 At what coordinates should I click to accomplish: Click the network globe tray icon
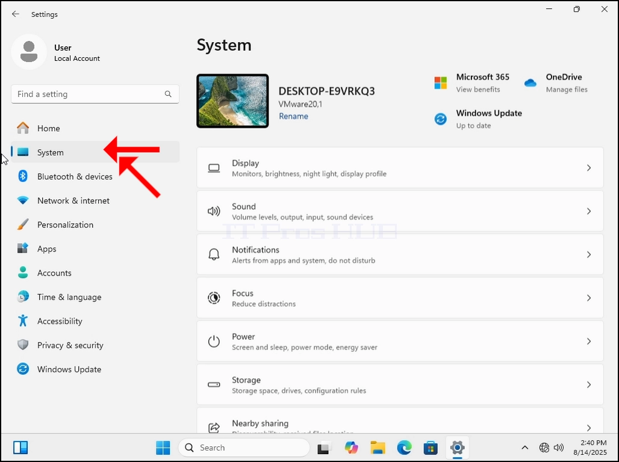tap(544, 448)
